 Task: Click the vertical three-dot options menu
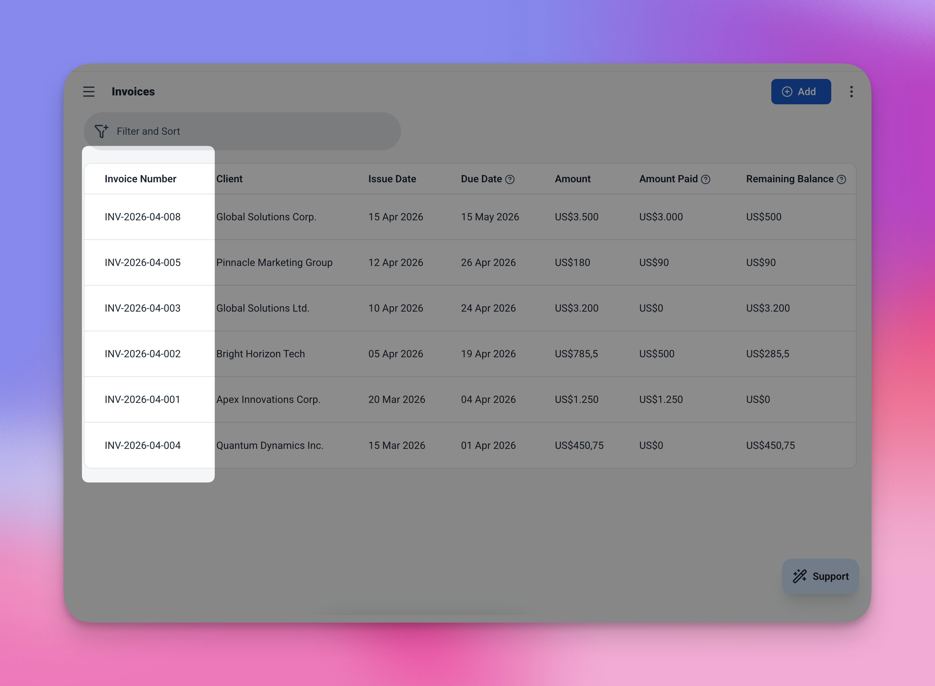click(x=851, y=91)
